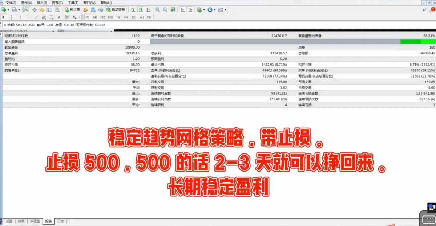Viewport: 436px width, 226px height.
Task: Select the trendline tool
Action: tap(36, 17)
